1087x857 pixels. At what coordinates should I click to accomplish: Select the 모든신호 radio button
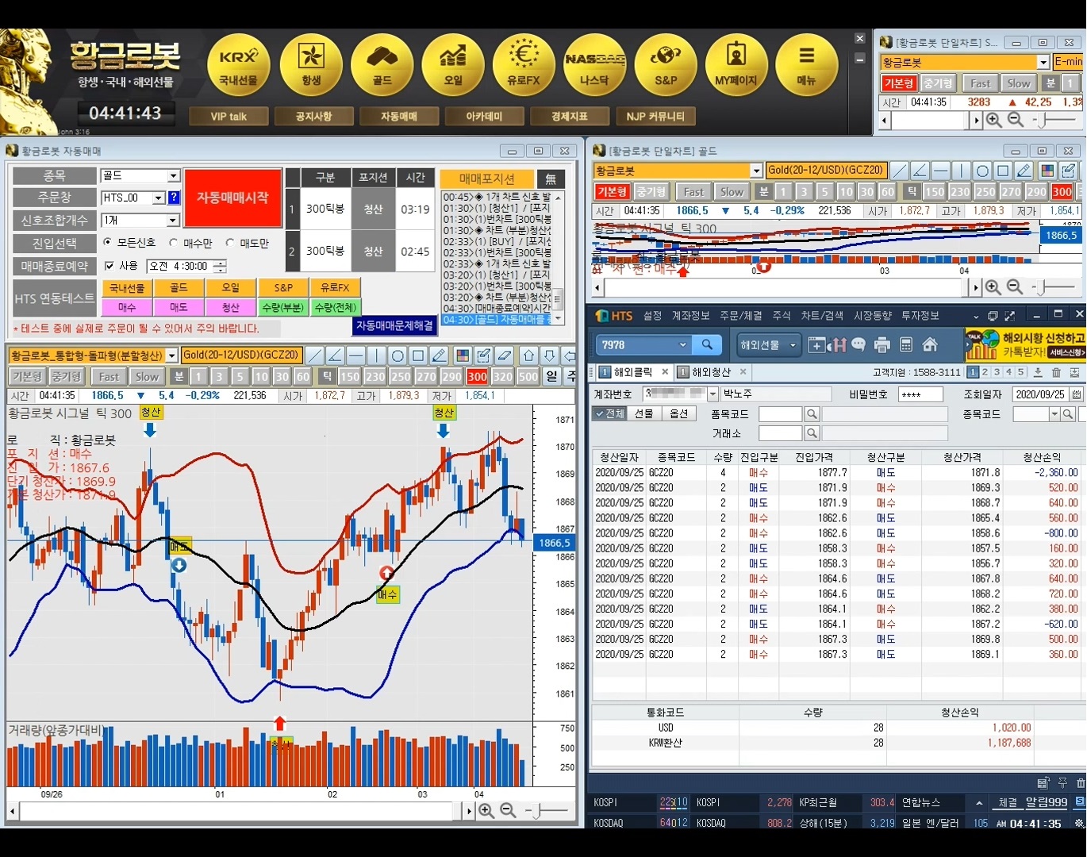108,242
